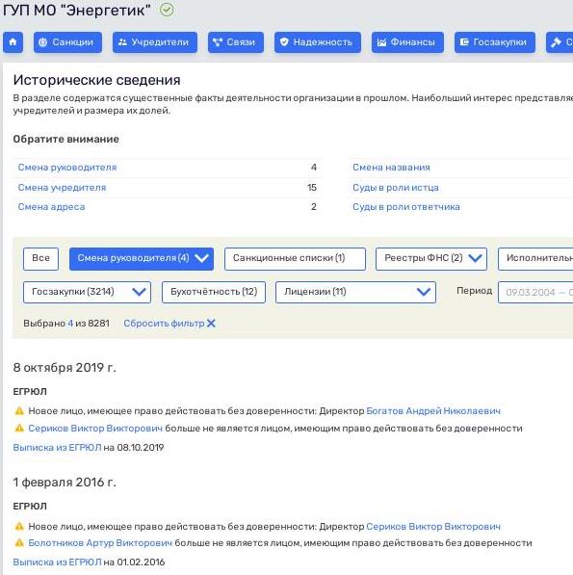Click the selected count 4 in Выбрано
The height and width of the screenshot is (575, 573).
pos(70,324)
